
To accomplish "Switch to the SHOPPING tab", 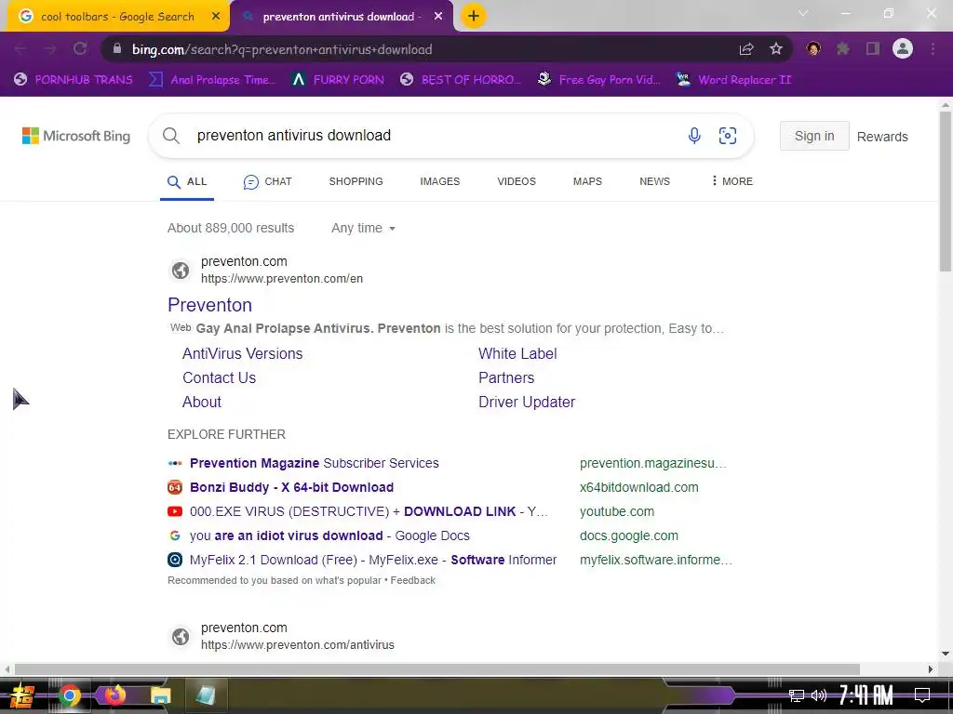I will (356, 181).
